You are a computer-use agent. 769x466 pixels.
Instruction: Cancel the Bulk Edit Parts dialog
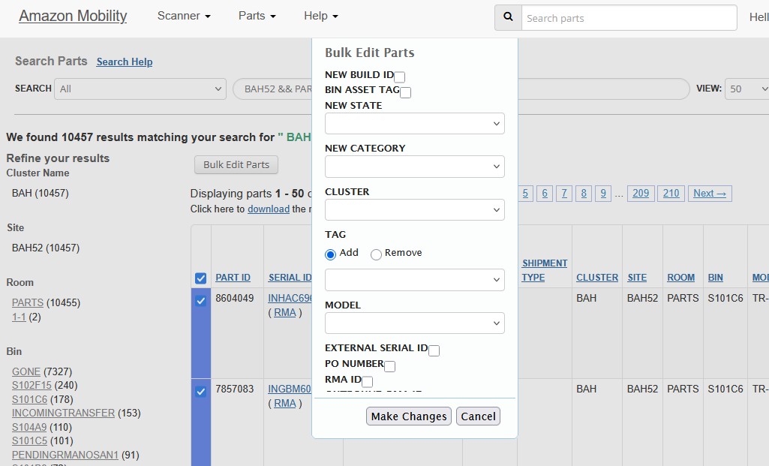pos(478,416)
